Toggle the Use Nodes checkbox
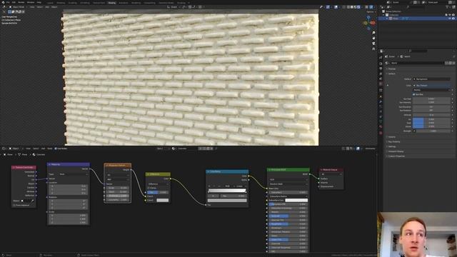The width and height of the screenshot is (457, 257). pyautogui.click(x=56, y=148)
